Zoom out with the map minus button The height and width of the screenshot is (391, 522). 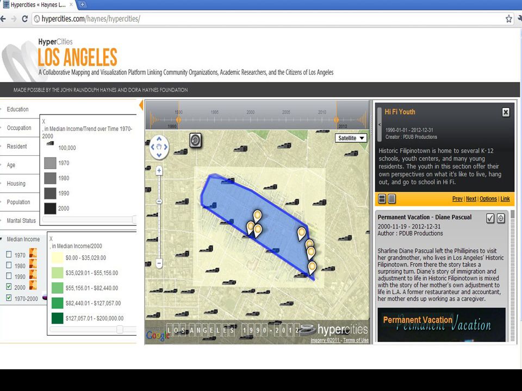[159, 263]
